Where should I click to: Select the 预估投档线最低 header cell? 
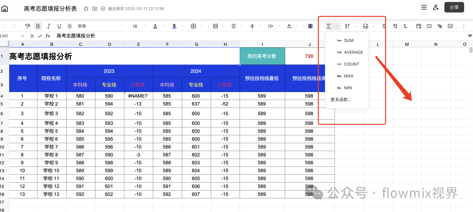pos(262,78)
